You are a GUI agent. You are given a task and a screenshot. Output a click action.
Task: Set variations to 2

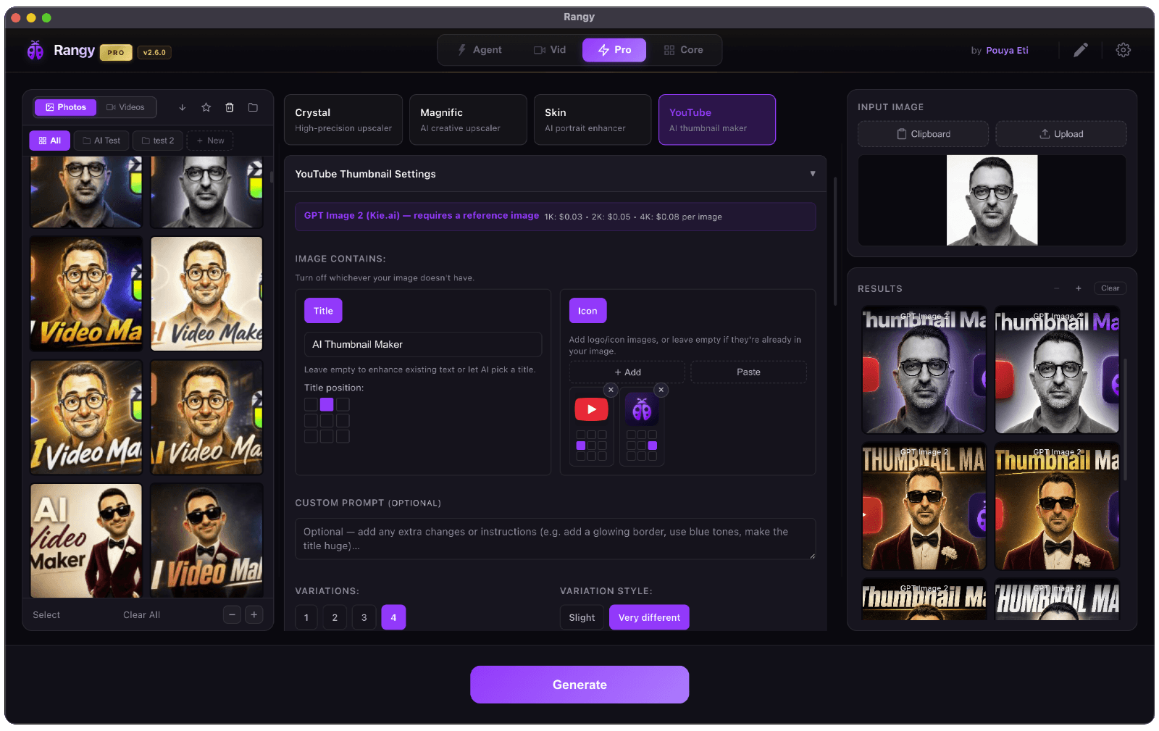tap(335, 617)
